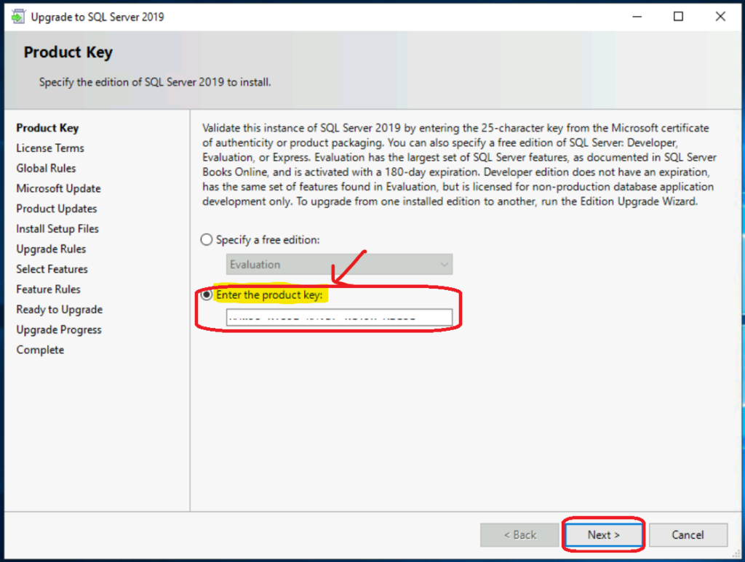The height and width of the screenshot is (562, 745).
Task: Click the Upgrade Progress step text
Action: point(59,329)
